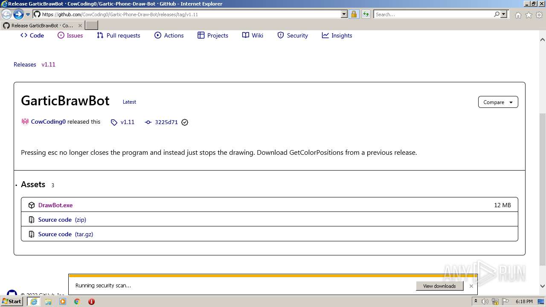The image size is (546, 307).
Task: Click the GarticBrawBot release title
Action: pos(65,101)
